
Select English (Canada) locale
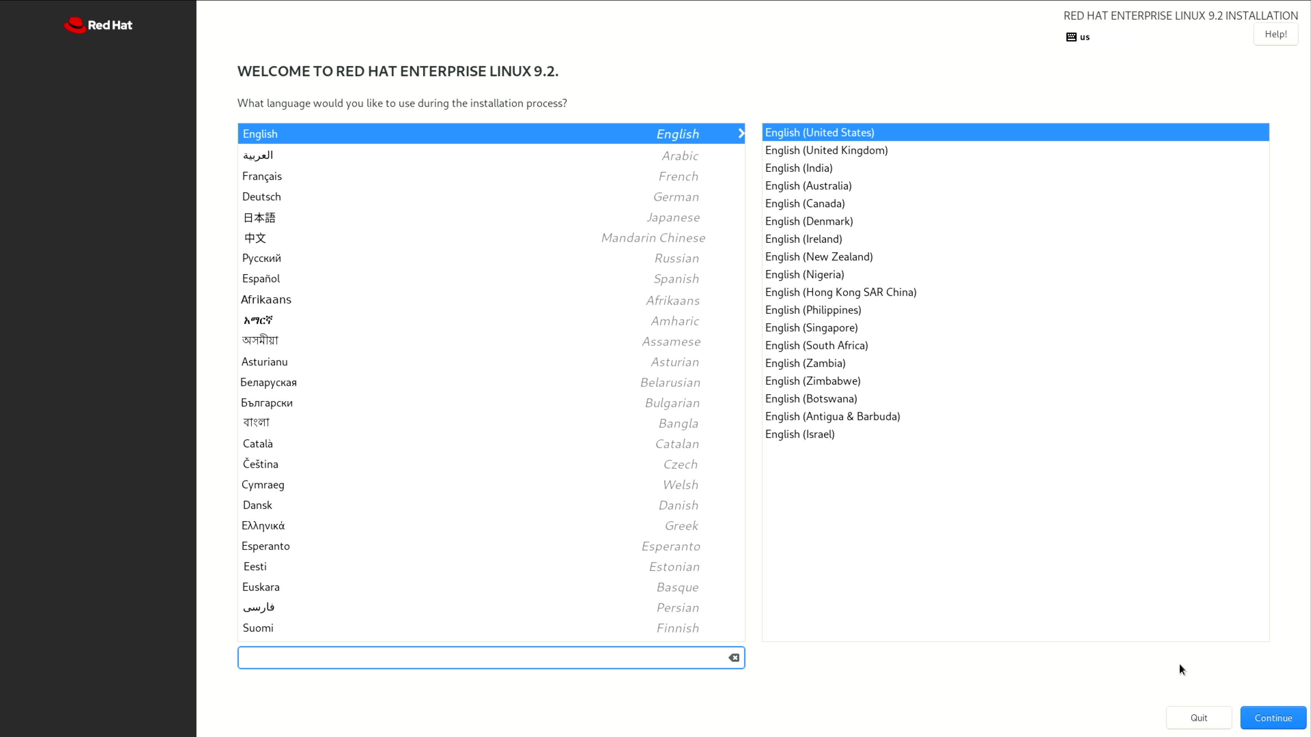tap(1015, 203)
